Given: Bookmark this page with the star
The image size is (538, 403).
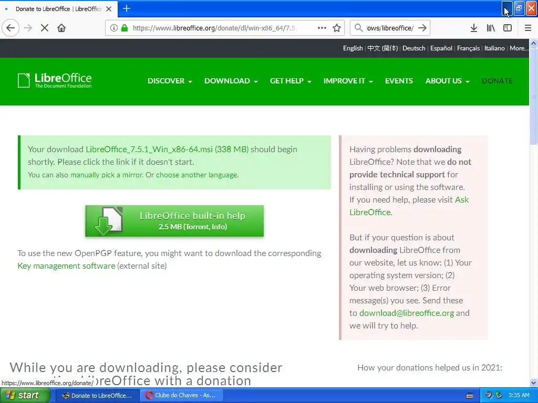Looking at the screenshot, I should (x=337, y=28).
